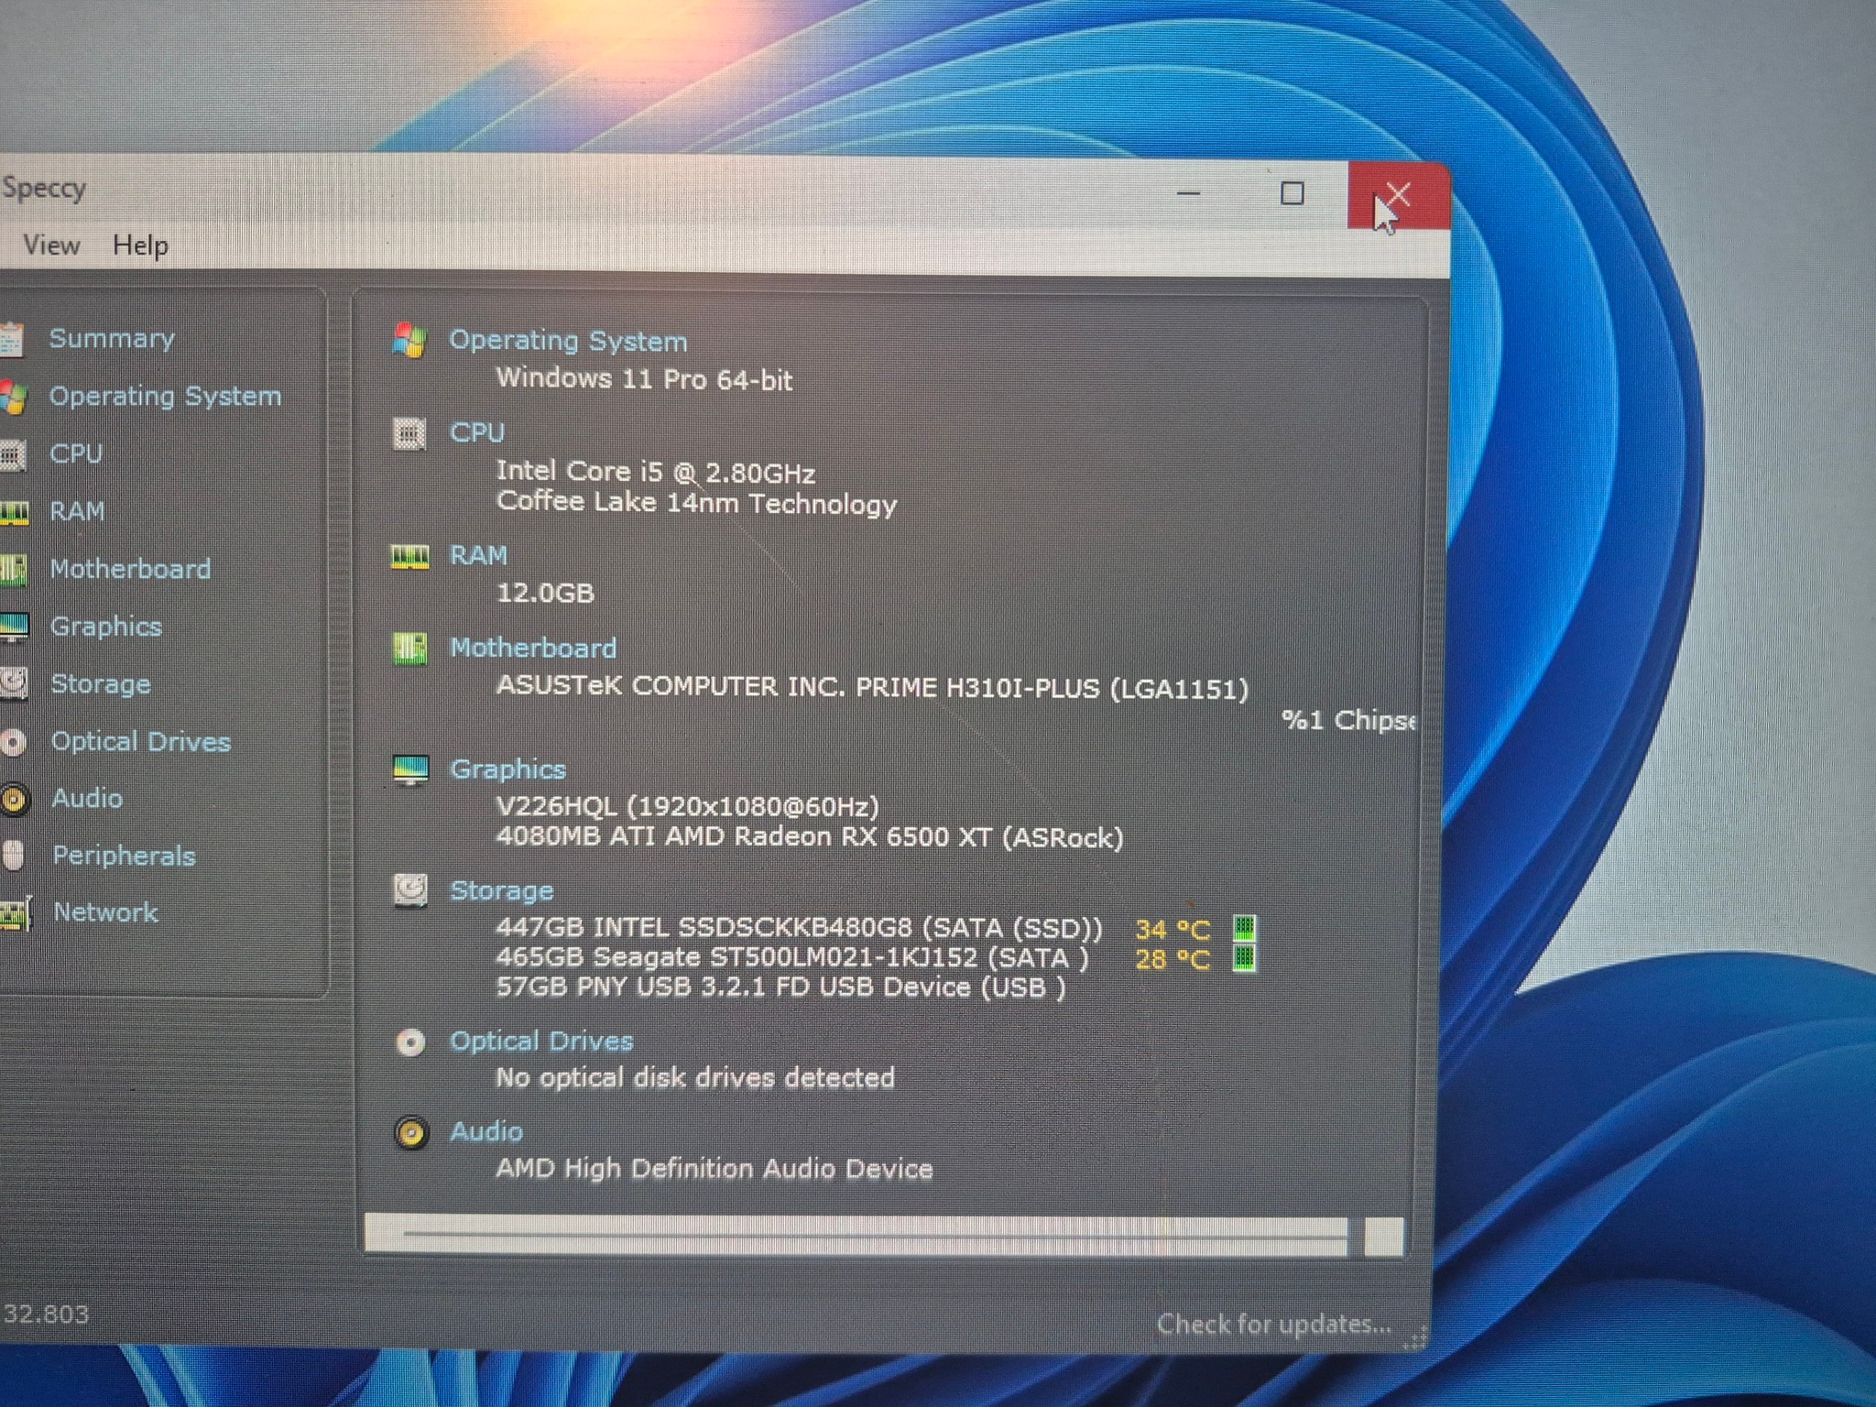
Task: Select Optical Drives in the sidebar
Action: point(141,741)
